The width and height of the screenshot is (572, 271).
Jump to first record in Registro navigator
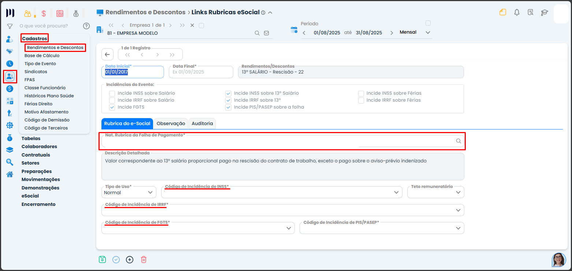[x=127, y=55]
